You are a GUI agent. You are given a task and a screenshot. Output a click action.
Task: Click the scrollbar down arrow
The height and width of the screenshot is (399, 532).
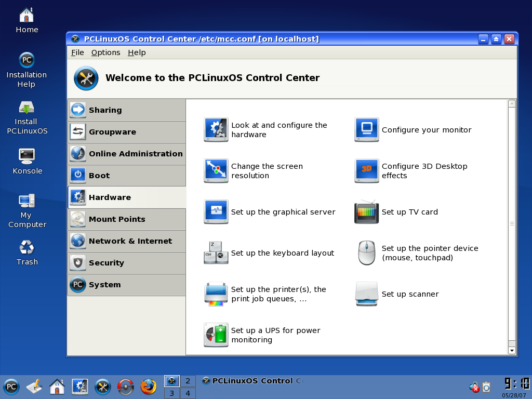tap(512, 351)
